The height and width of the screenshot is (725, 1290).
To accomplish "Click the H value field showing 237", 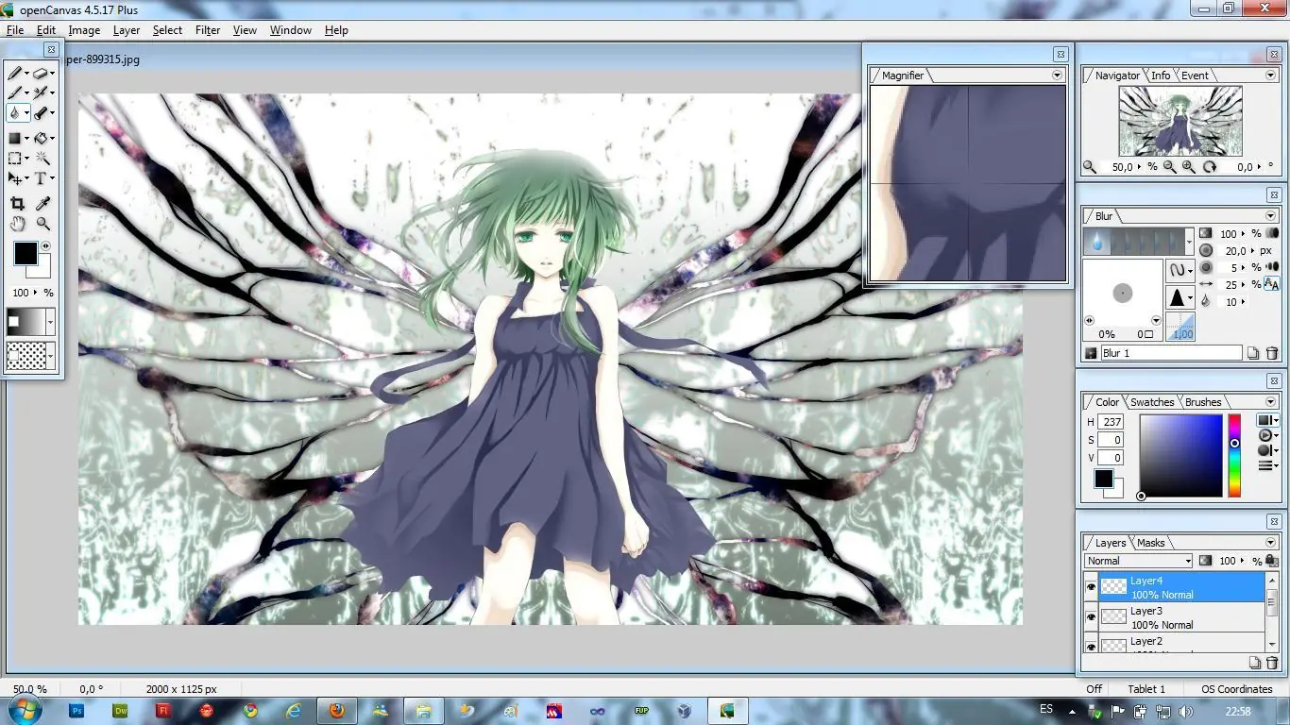I will pos(1111,422).
